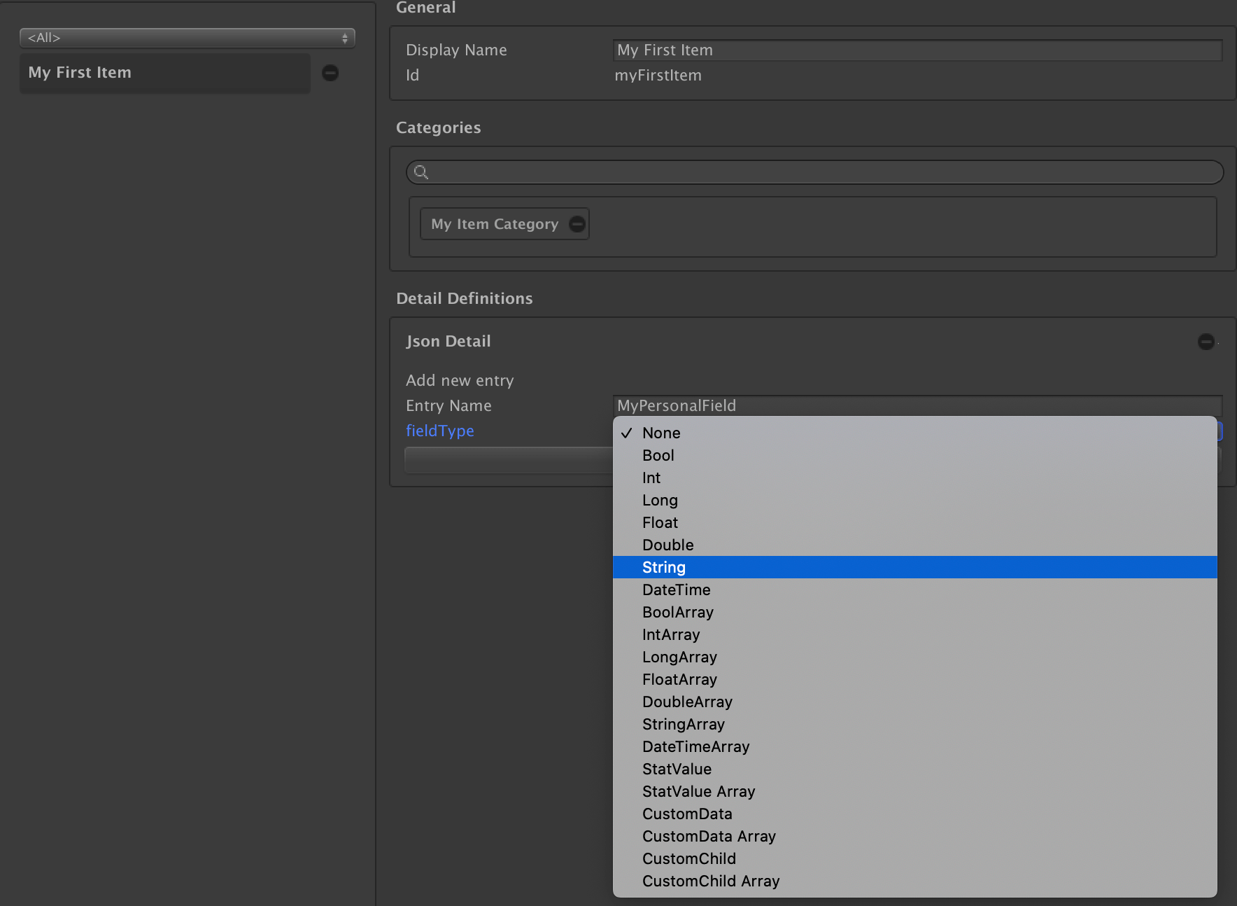
Task: Choose DoubleArray in the fieldType menu
Action: tap(915, 702)
